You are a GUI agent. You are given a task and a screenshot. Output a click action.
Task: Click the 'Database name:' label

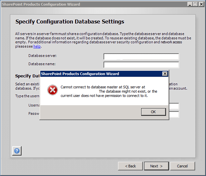42,64
